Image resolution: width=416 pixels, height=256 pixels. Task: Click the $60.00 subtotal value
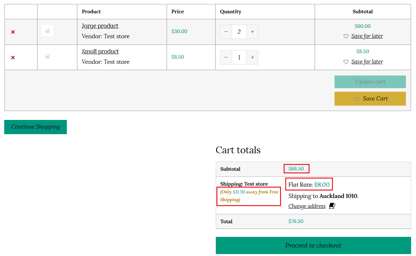pyautogui.click(x=362, y=26)
